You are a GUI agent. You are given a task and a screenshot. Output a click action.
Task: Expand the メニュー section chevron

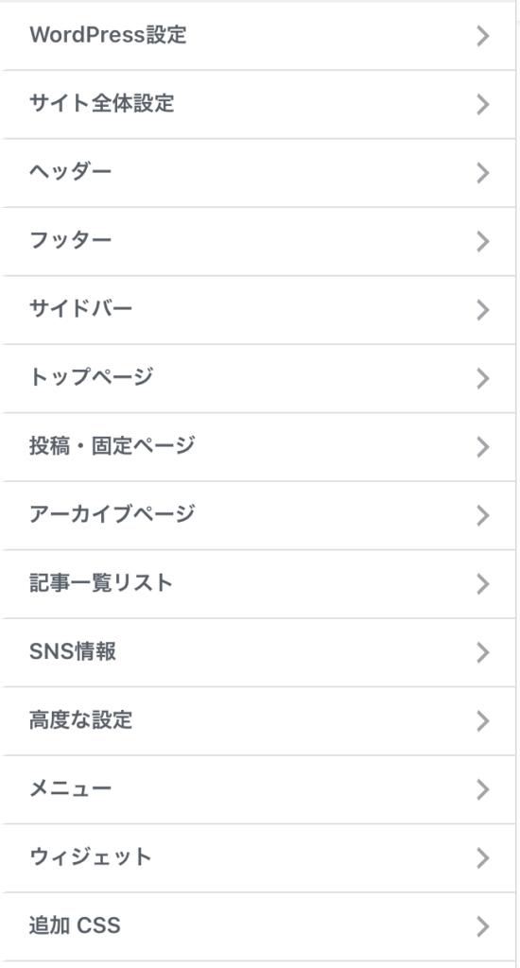click(x=483, y=789)
